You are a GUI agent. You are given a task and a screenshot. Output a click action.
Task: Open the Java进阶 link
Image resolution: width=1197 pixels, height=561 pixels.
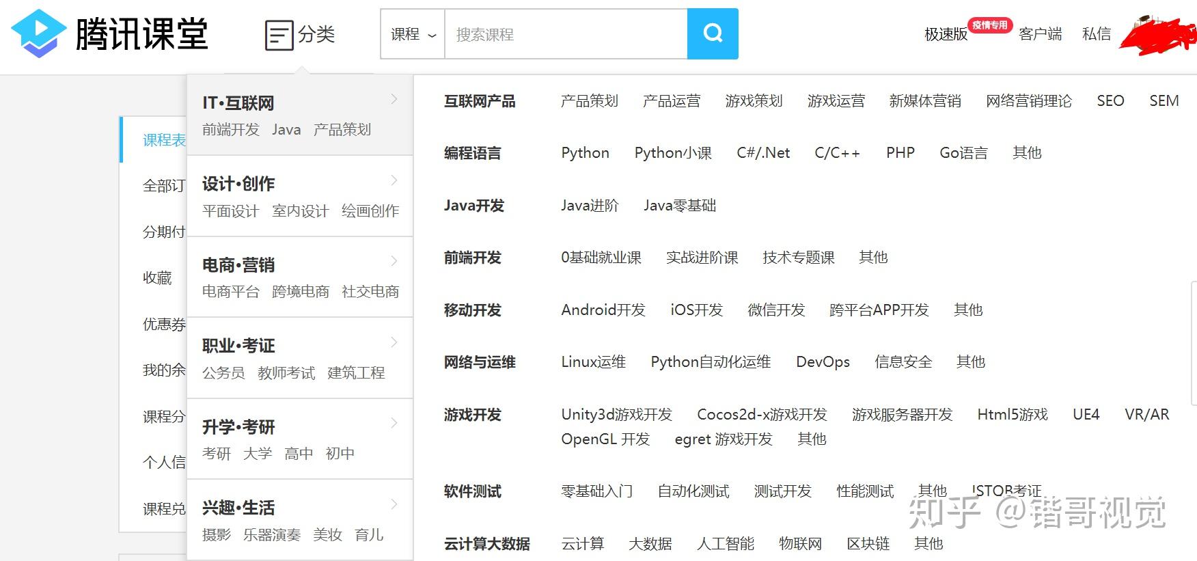[x=590, y=206]
